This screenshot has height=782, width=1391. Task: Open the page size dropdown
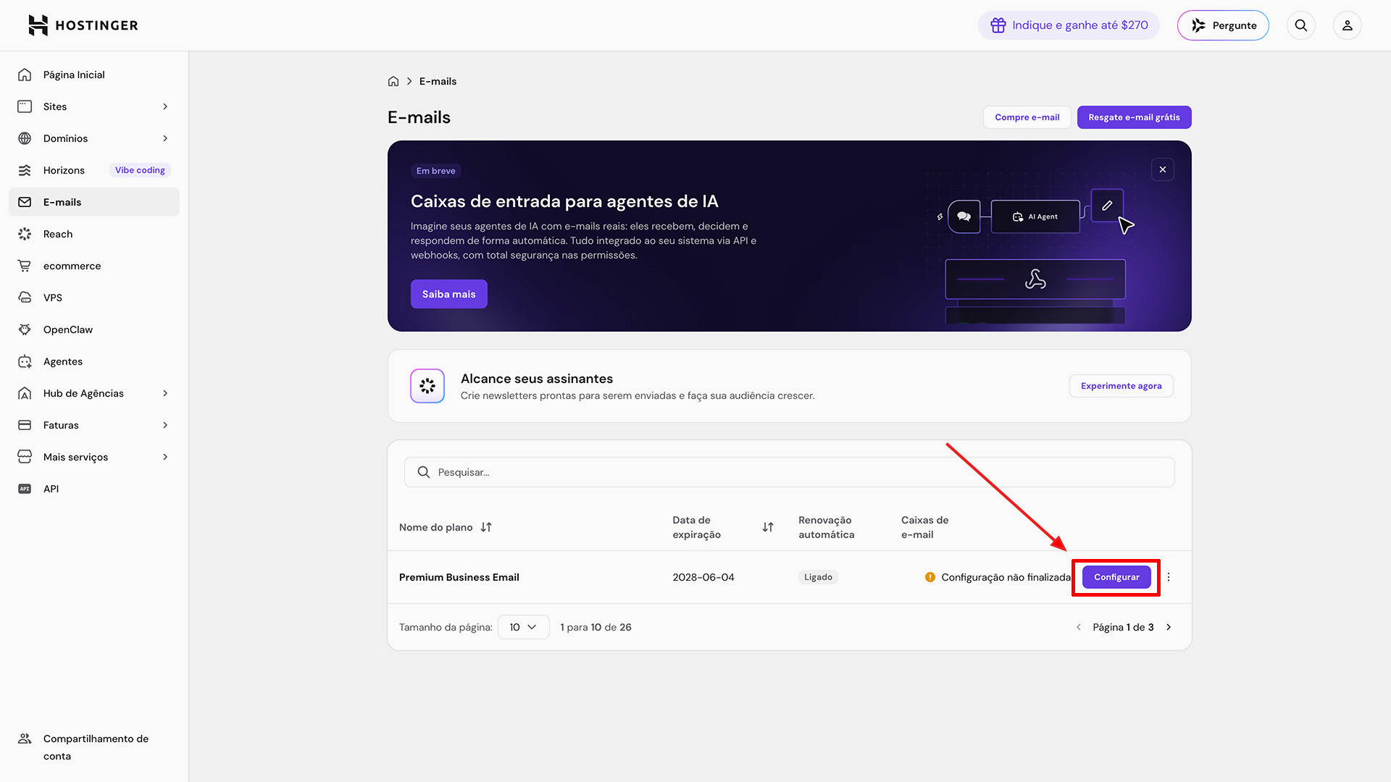coord(523,627)
